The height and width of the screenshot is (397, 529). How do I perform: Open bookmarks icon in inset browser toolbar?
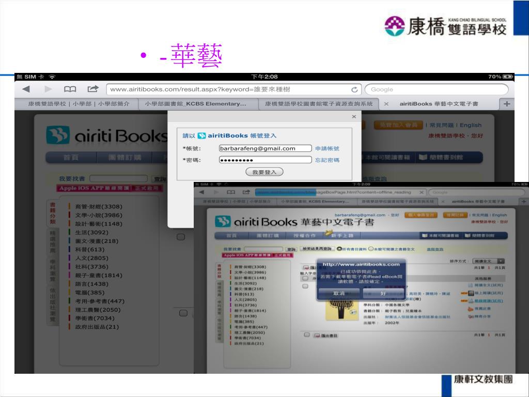pos(231,192)
